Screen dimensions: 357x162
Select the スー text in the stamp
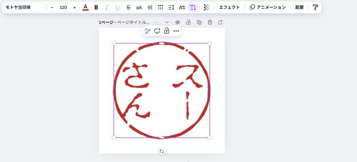click(187, 92)
